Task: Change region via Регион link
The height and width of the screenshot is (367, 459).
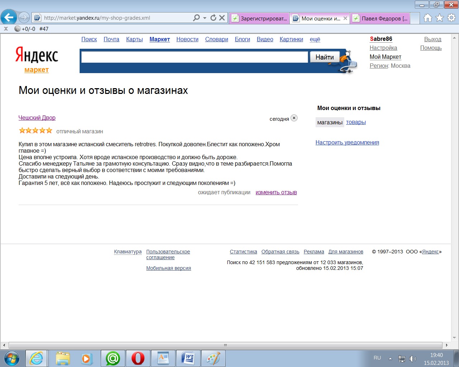Action: (x=379, y=66)
